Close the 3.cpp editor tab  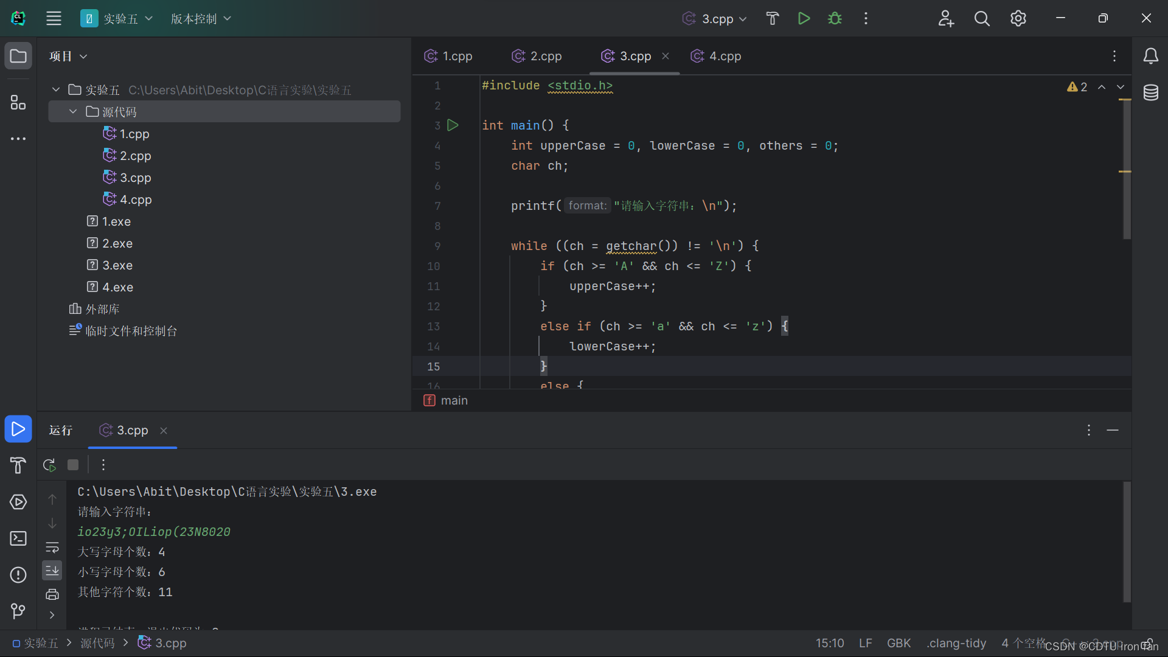(666, 56)
